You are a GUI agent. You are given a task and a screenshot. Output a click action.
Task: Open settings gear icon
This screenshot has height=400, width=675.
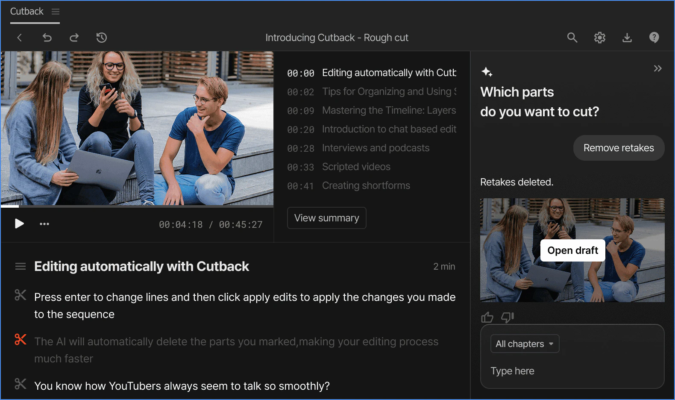click(x=600, y=38)
